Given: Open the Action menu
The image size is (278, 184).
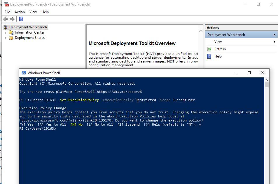Looking at the screenshot, I should [x=20, y=12].
